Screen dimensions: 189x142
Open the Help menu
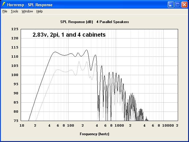(x=40, y=11)
